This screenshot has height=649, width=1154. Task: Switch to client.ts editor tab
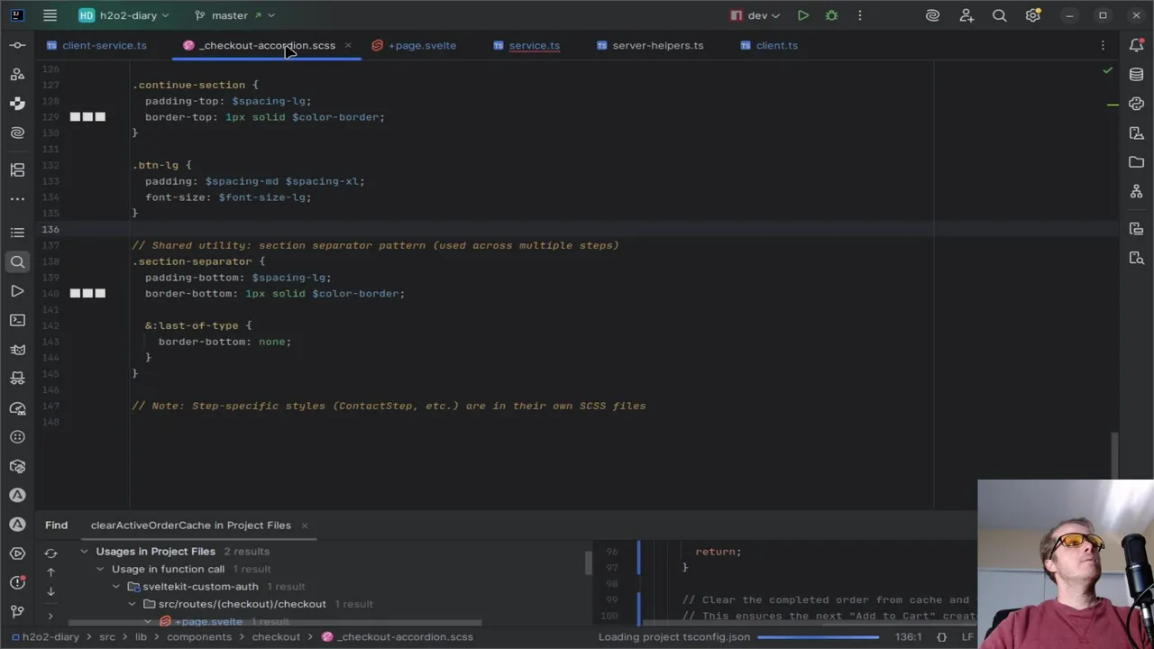pos(769,45)
